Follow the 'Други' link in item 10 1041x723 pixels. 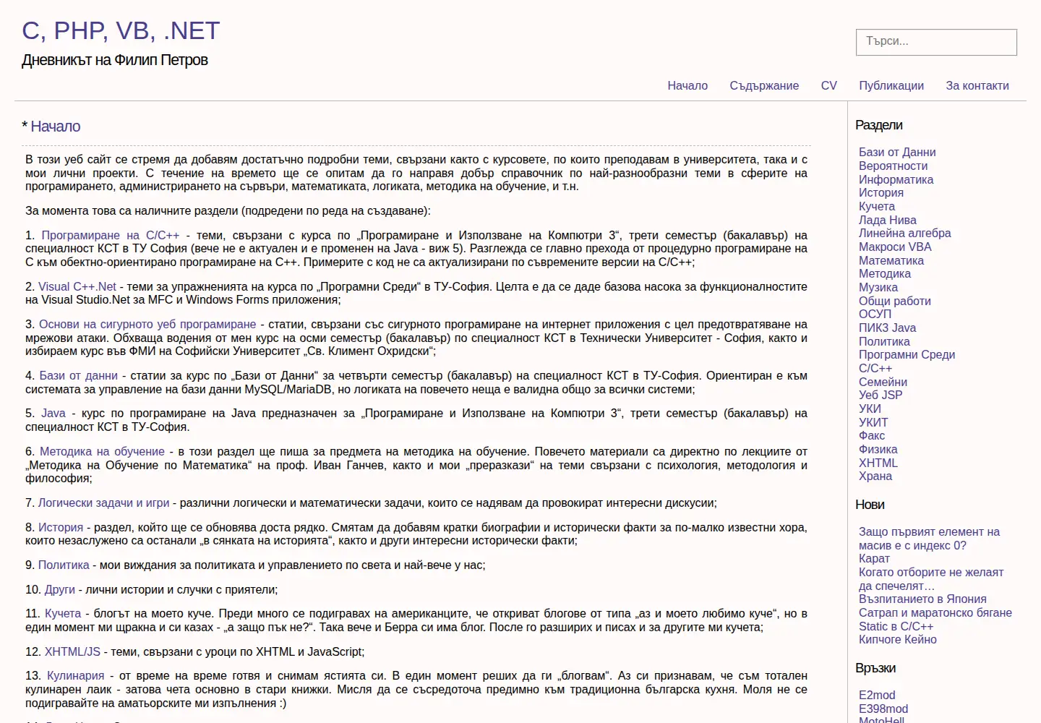pyautogui.click(x=60, y=589)
